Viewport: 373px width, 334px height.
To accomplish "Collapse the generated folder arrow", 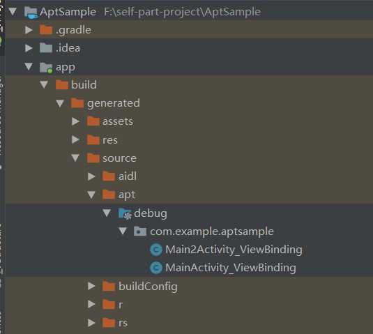I will point(60,103).
